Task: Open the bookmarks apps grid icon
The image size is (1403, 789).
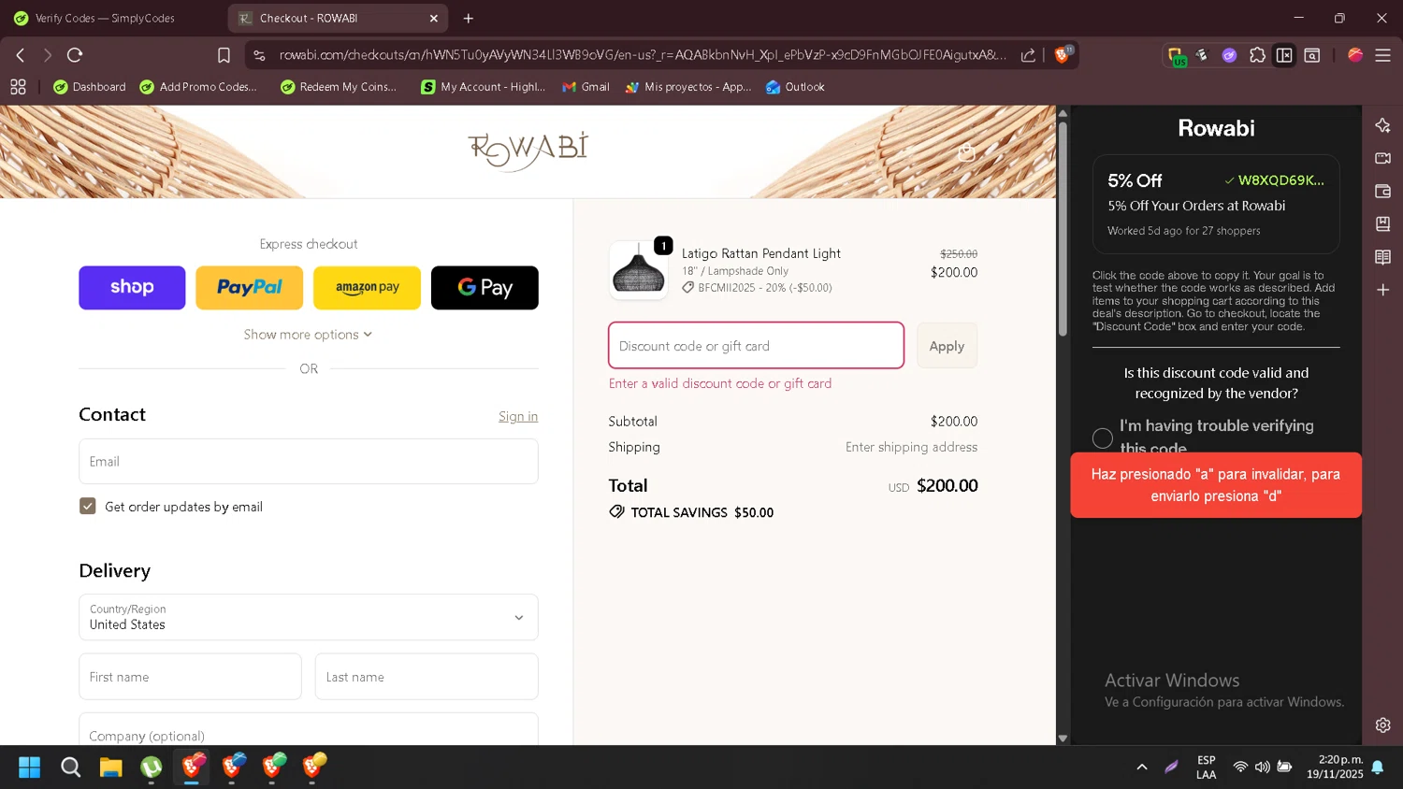Action: pyautogui.click(x=18, y=87)
